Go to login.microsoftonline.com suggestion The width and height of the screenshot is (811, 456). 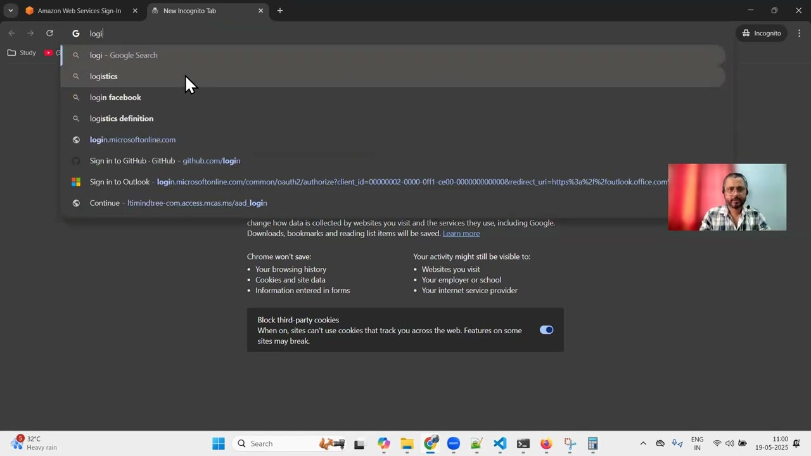393,139
